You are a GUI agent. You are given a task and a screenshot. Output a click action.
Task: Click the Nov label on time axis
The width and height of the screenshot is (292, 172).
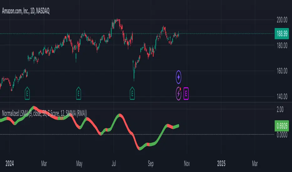point(187,164)
